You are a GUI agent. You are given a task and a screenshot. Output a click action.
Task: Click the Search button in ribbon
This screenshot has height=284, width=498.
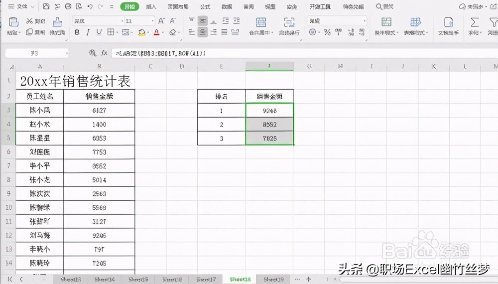(x=384, y=6)
